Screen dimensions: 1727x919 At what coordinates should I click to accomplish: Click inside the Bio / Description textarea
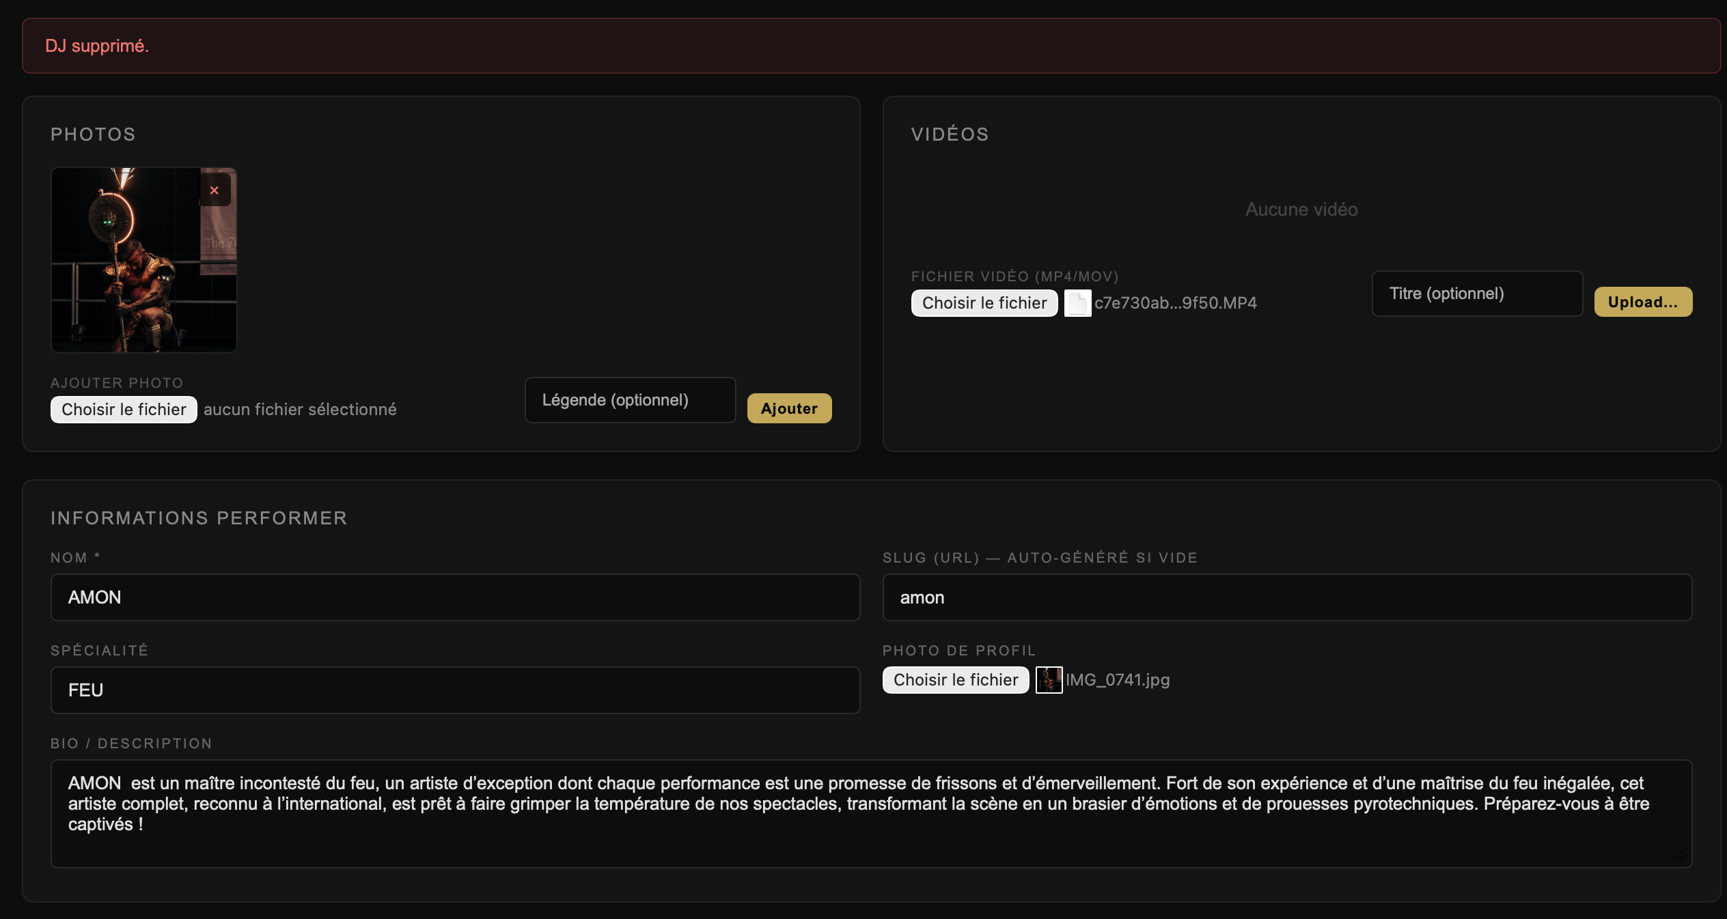871,814
